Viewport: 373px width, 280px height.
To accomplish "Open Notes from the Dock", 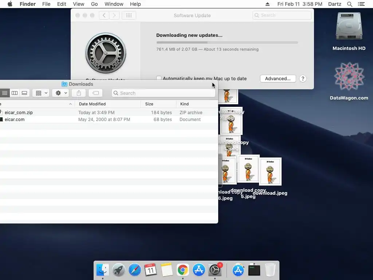I will (166, 270).
